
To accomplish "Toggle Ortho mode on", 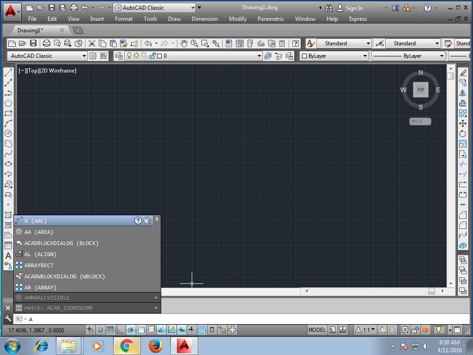I will point(119,330).
